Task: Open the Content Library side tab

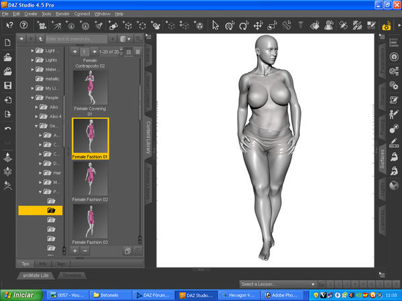Action: click(x=148, y=138)
